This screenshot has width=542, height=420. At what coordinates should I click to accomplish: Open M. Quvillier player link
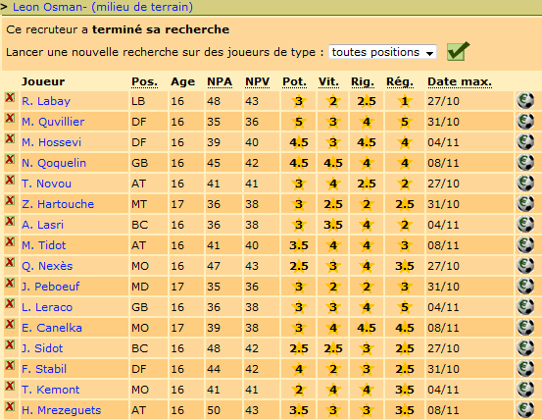(x=53, y=122)
